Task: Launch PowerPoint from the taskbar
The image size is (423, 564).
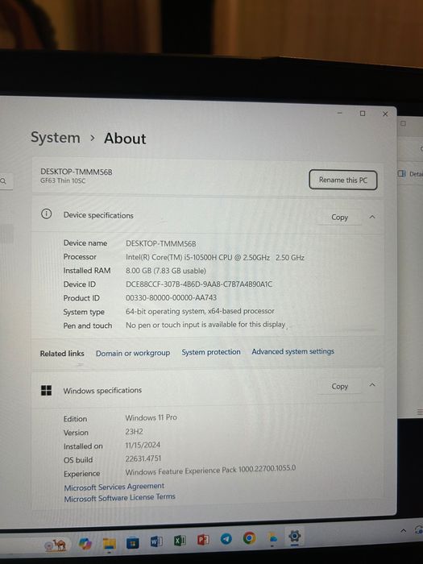Action: [203, 540]
